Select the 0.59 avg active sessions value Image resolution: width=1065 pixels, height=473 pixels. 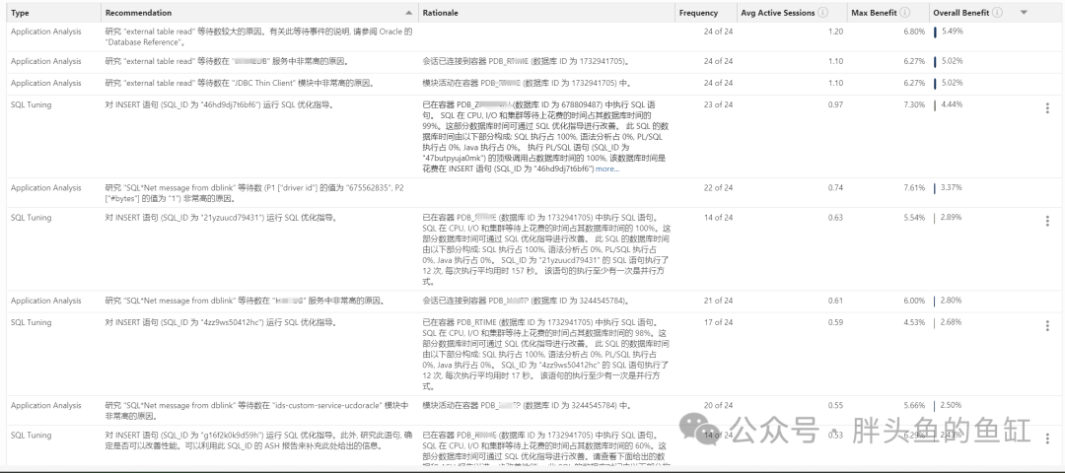pos(836,322)
